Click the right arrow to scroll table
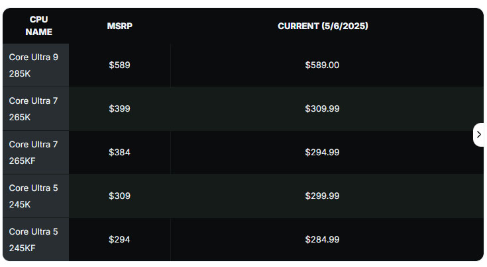 (478, 134)
